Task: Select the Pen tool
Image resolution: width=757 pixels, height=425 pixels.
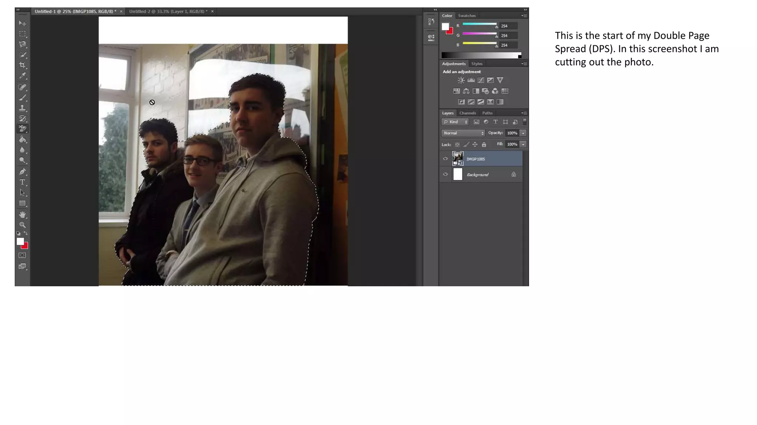Action: click(x=23, y=172)
